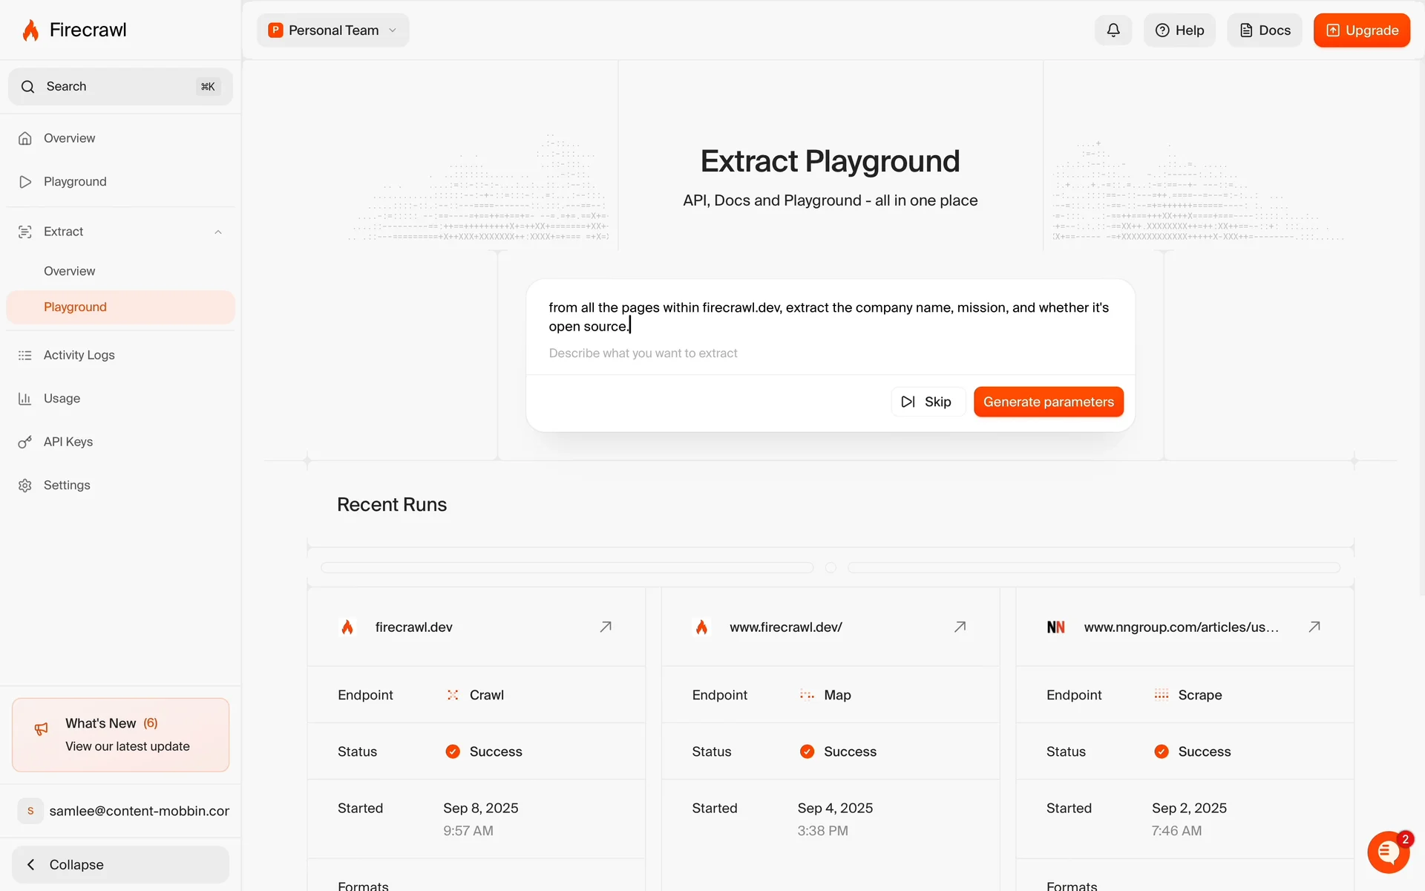Viewport: 1425px width, 891px height.
Task: Open nngroup.com run arrow icon
Action: 1314,627
